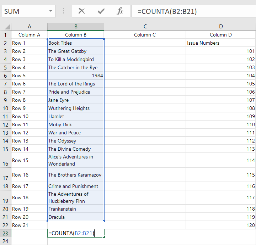256x245 pixels.
Task: Click the cell labeled Column B
Action: click(76, 35)
